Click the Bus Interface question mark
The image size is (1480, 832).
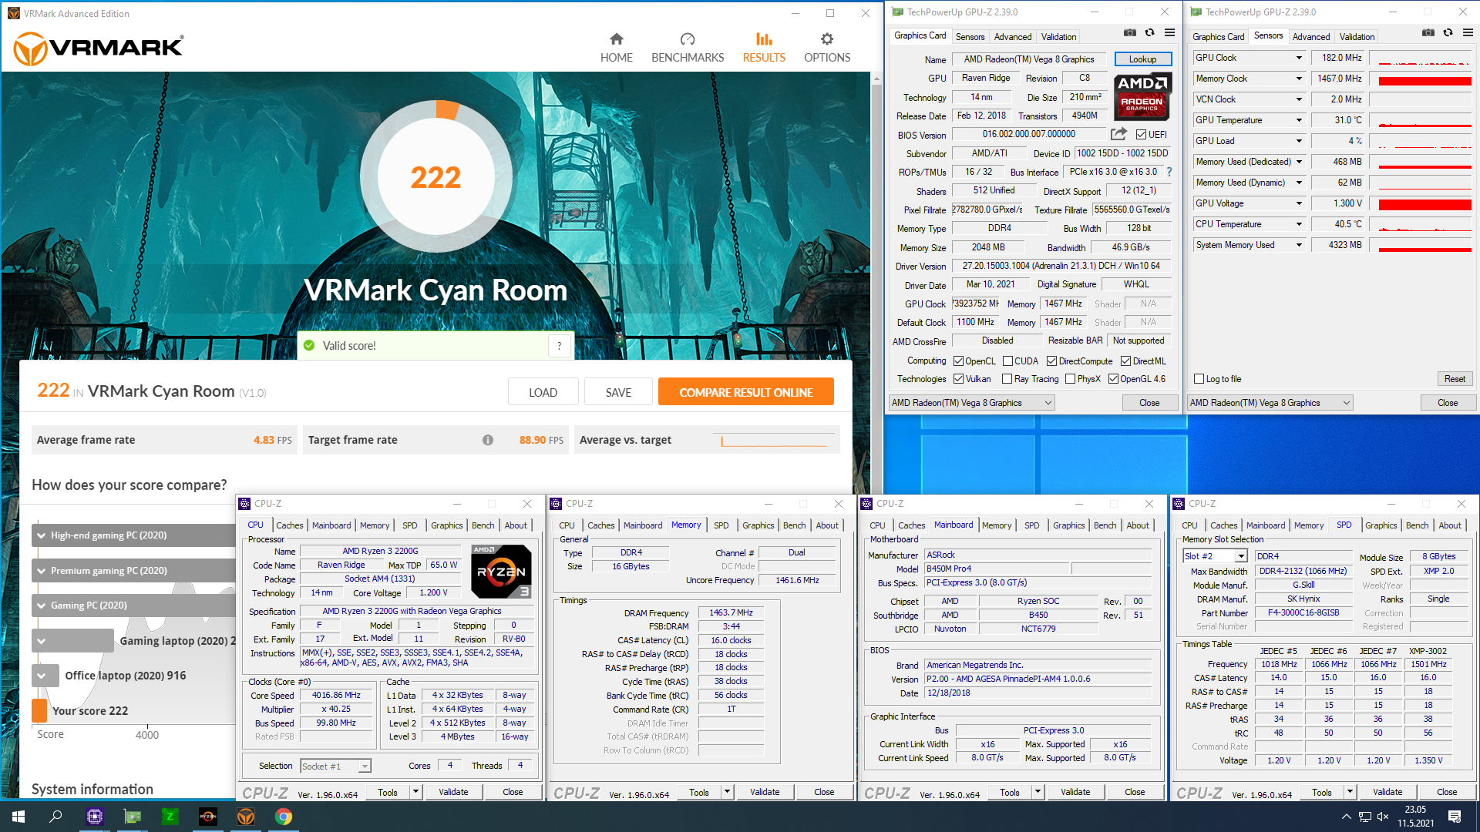point(1169,172)
